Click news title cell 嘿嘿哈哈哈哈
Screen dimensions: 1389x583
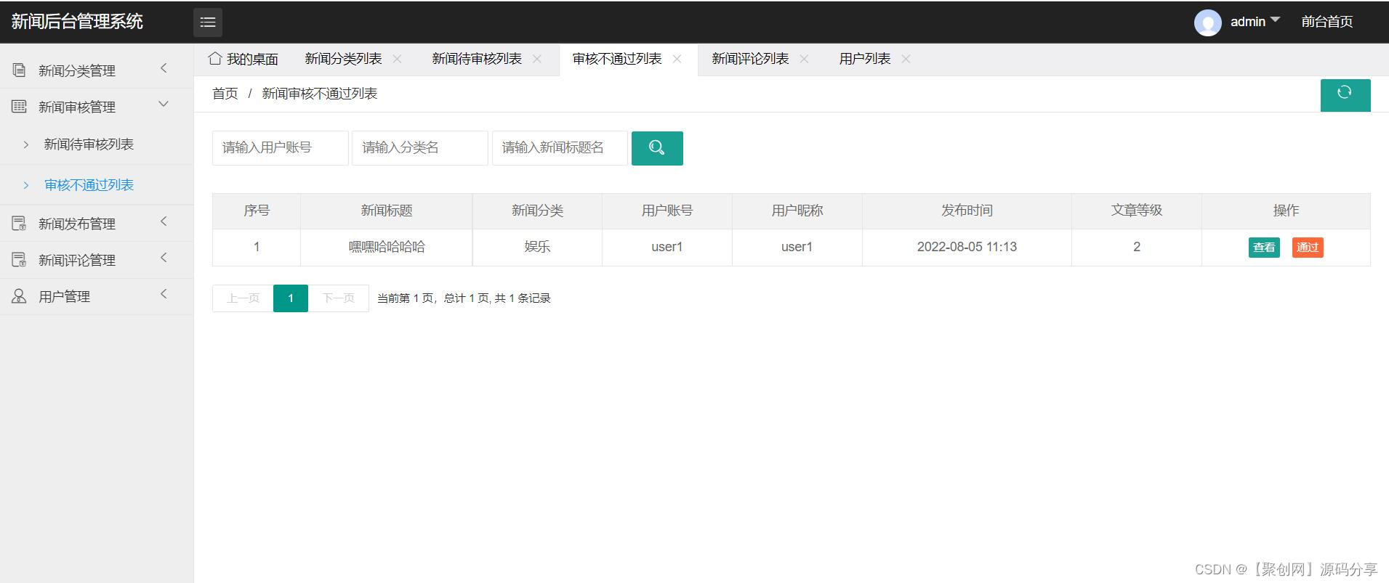pos(387,247)
